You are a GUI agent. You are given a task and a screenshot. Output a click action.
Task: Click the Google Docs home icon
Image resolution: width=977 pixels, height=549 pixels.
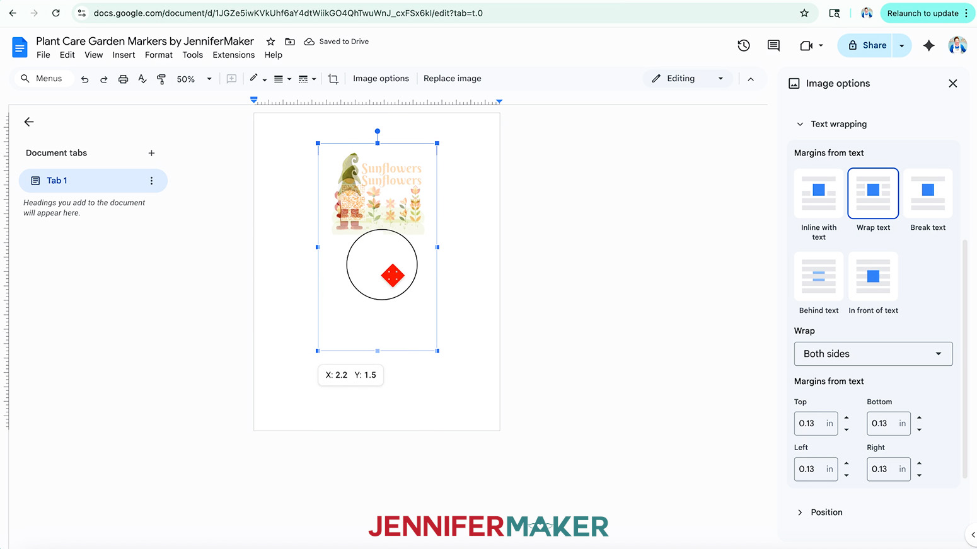pyautogui.click(x=20, y=47)
